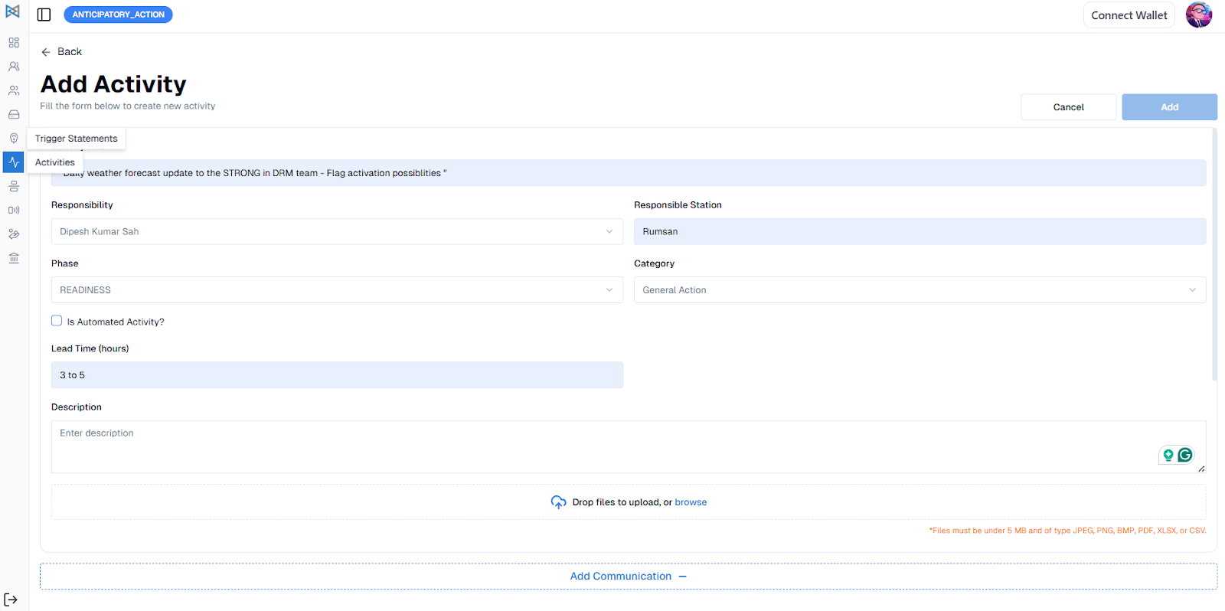Click the Responsible Station field with Rumsan
This screenshot has height=611, width=1225.
920,231
